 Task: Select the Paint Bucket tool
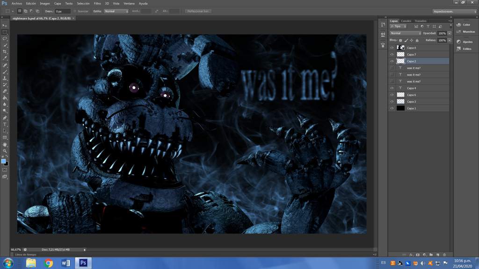pyautogui.click(x=5, y=98)
